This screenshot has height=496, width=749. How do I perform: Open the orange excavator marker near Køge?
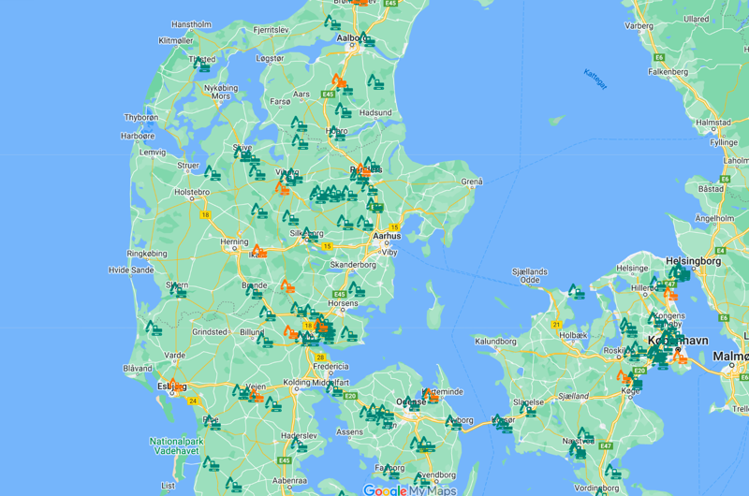click(623, 378)
